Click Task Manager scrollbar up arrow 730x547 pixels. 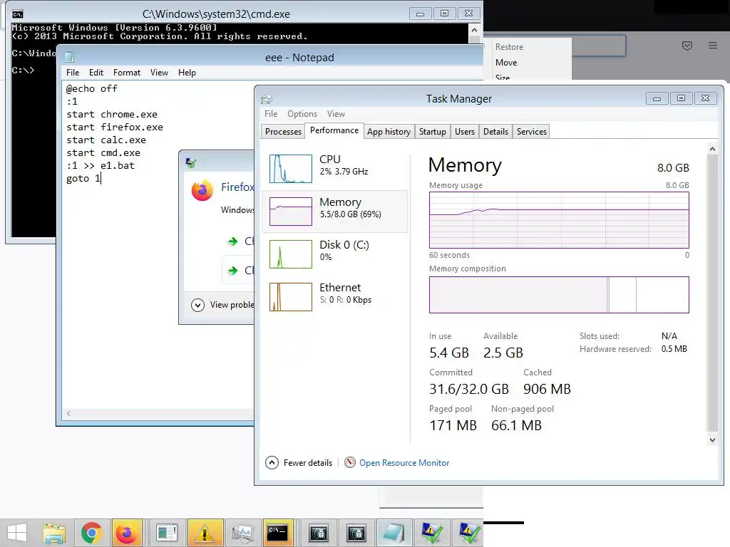(x=712, y=149)
